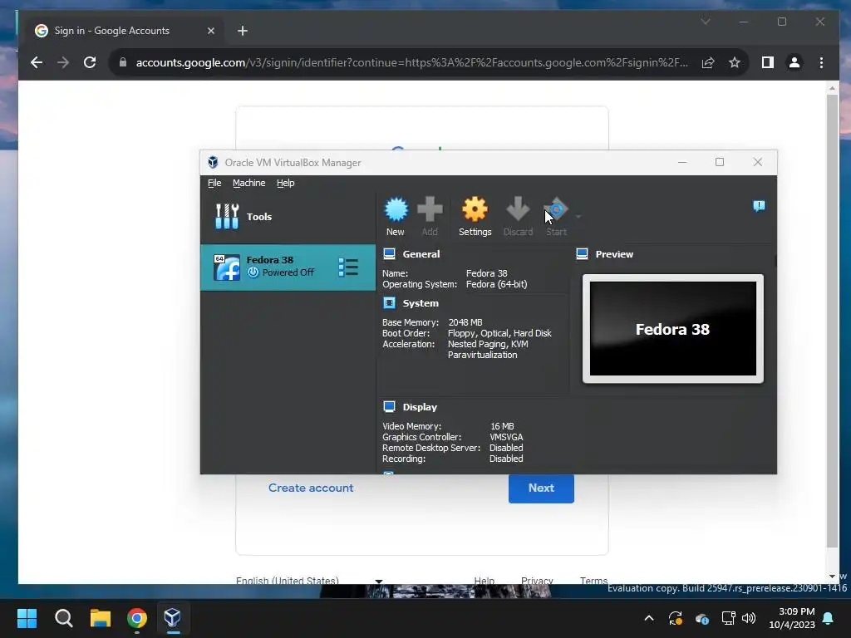Click the System section header
The image size is (851, 638).
[421, 303]
